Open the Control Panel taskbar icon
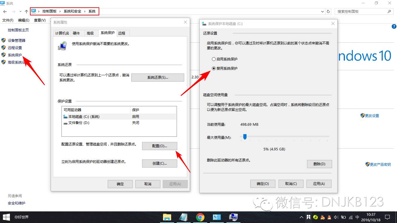Viewport: 397px width, 223px height. [217, 217]
